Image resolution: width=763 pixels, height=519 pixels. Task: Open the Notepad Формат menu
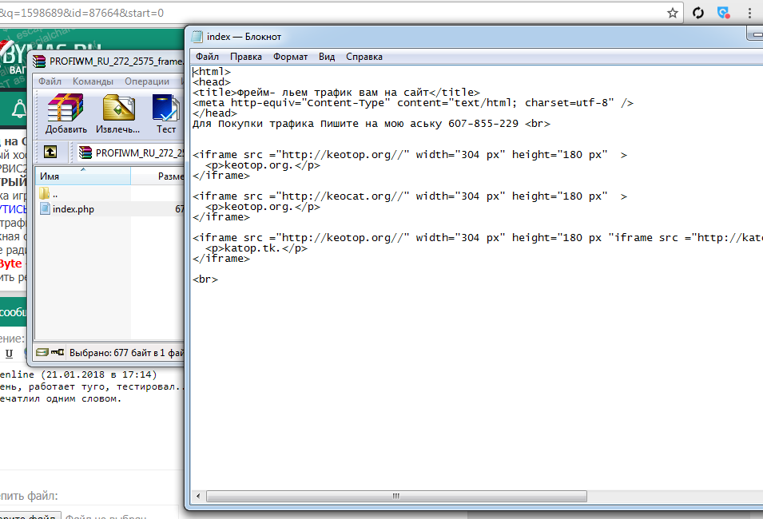(x=290, y=57)
